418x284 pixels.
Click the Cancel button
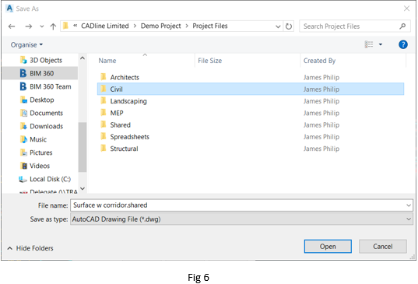(382, 247)
